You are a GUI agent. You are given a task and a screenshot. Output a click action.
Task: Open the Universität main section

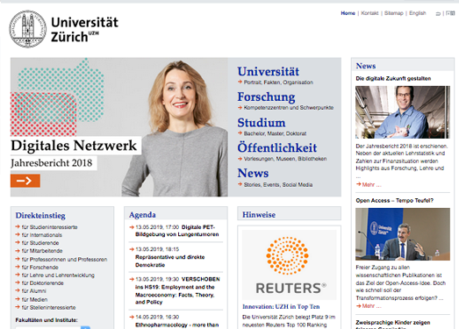tap(269, 71)
